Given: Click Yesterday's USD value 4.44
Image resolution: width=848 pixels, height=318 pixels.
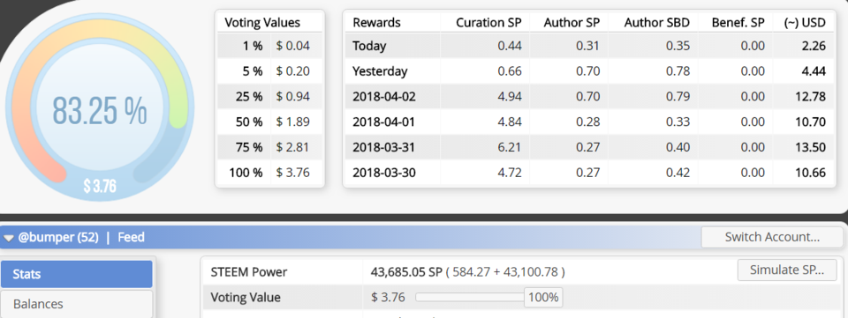Looking at the screenshot, I should tap(814, 71).
